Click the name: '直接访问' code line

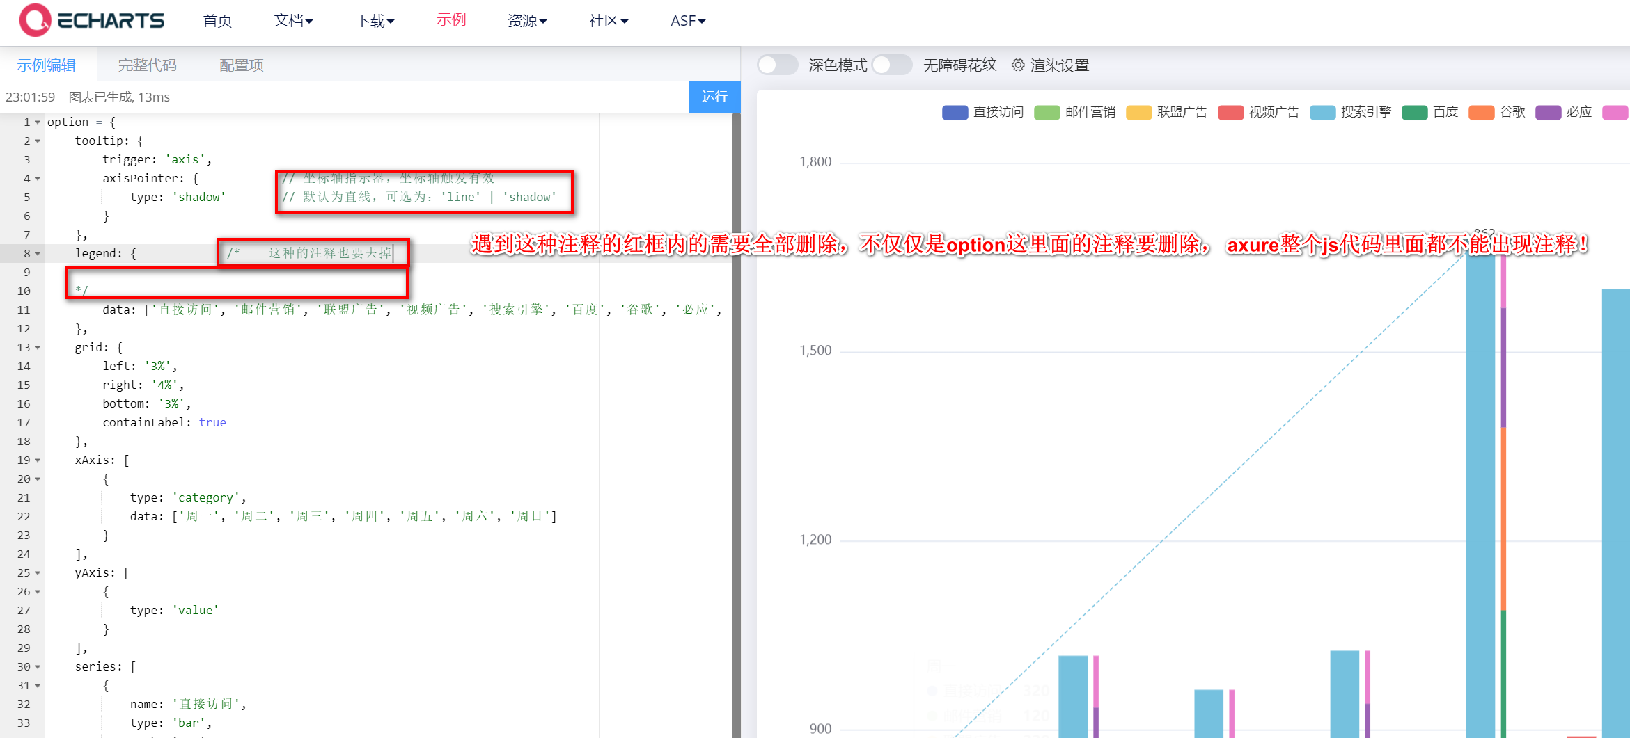(x=188, y=704)
